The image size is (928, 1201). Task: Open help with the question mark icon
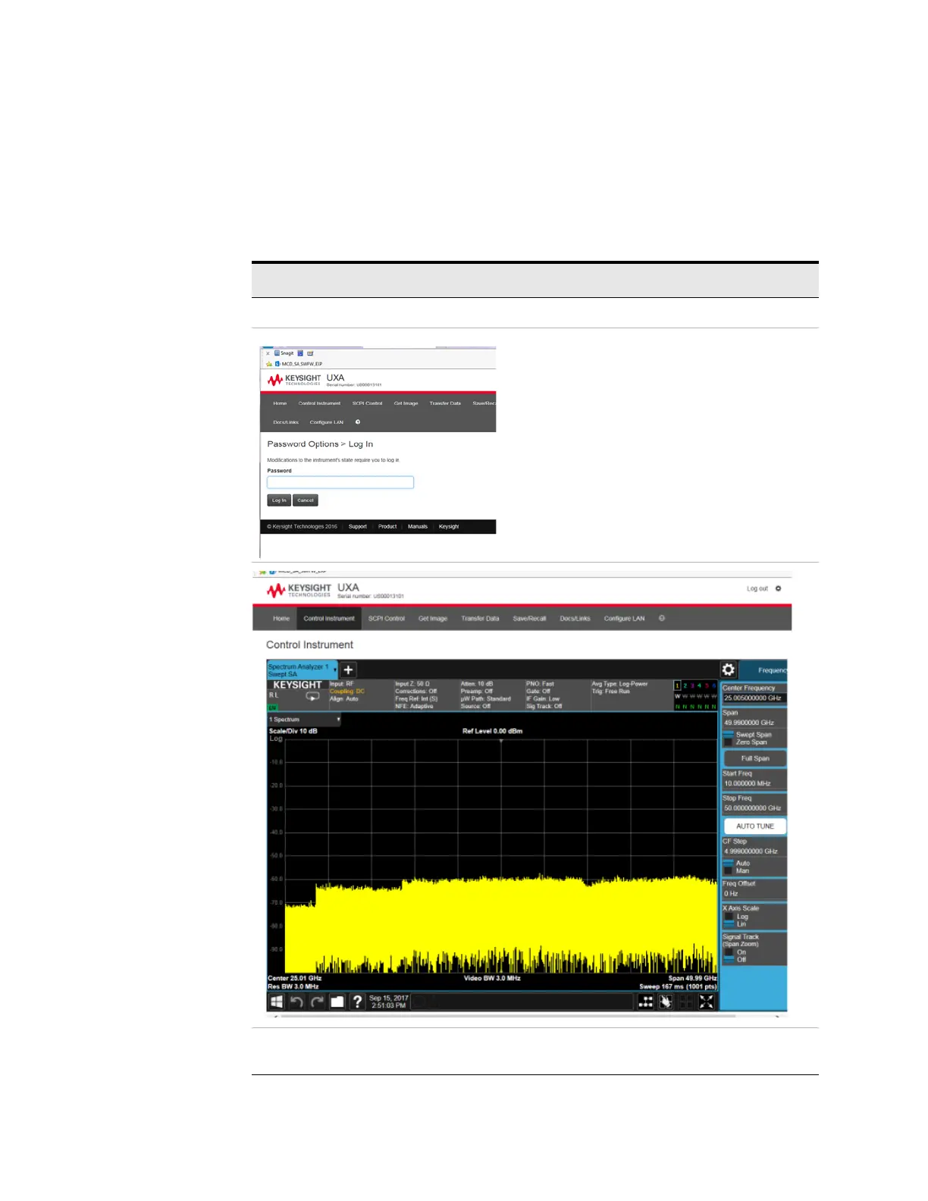[357, 1002]
